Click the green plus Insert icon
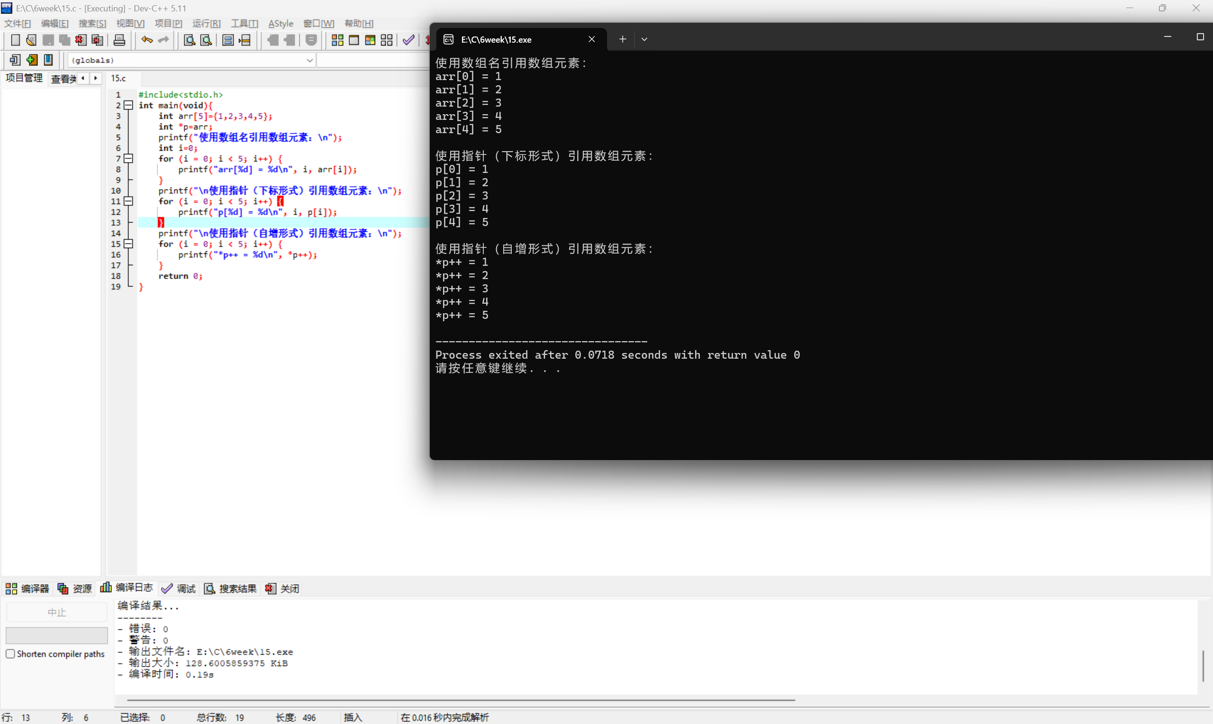Viewport: 1213px width, 724px height. coord(32,60)
